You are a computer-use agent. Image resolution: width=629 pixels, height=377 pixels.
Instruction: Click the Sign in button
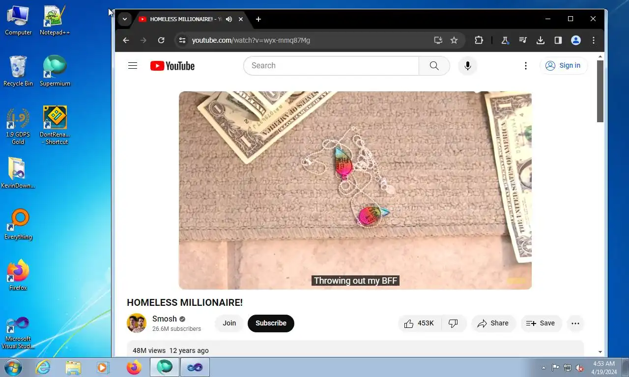(564, 66)
